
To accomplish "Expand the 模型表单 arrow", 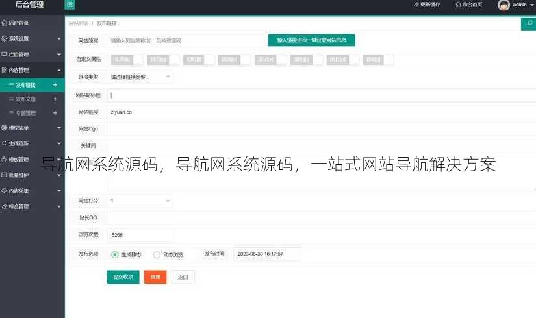I will 58,128.
